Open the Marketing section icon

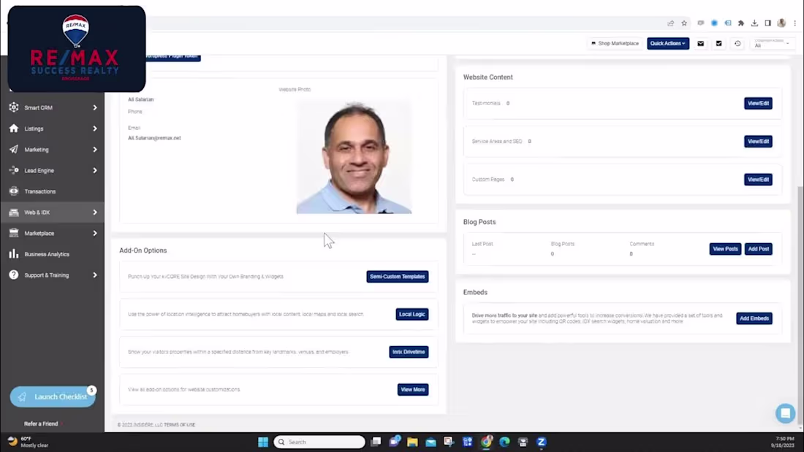[x=13, y=149]
